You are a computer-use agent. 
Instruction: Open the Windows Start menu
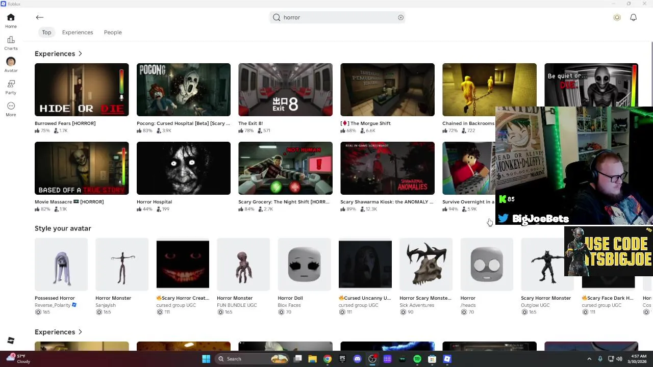206,359
